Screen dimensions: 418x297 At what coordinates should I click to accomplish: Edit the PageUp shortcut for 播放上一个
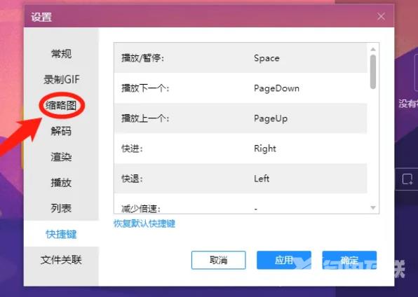coord(271,118)
